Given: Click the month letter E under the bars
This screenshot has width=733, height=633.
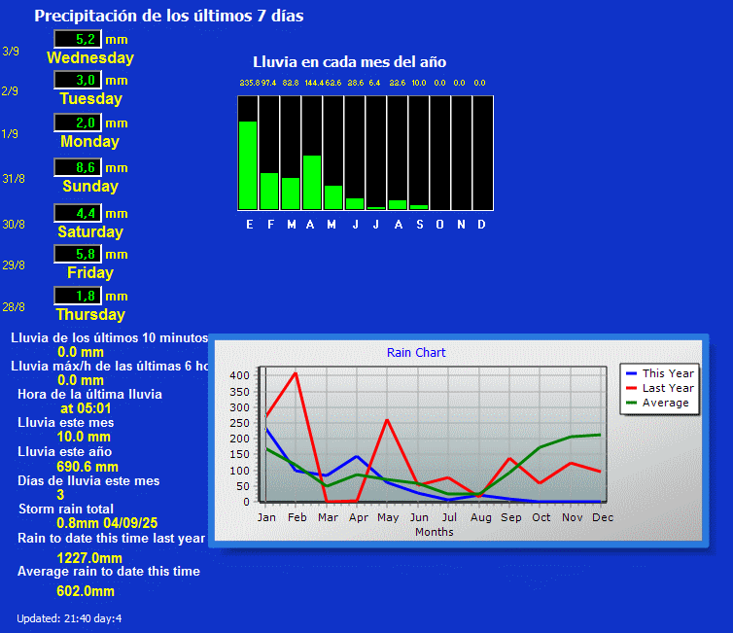Looking at the screenshot, I should point(250,225).
